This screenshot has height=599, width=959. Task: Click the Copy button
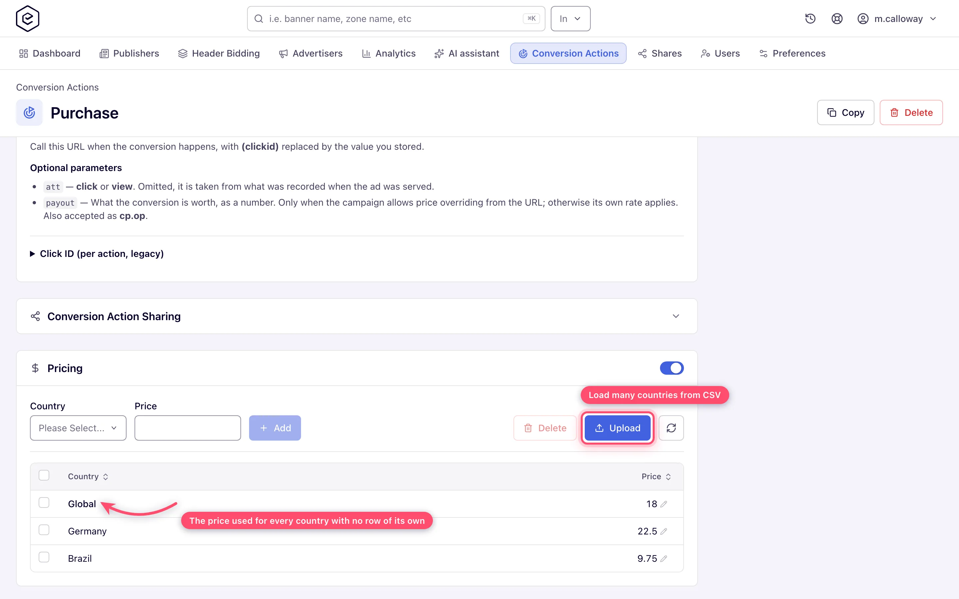point(845,112)
